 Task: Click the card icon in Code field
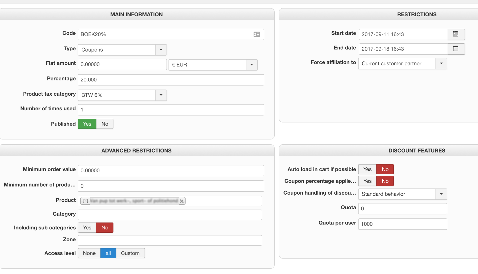coord(257,35)
